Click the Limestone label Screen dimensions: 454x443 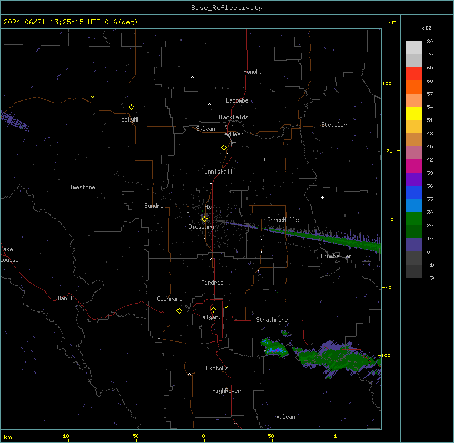[x=81, y=187]
